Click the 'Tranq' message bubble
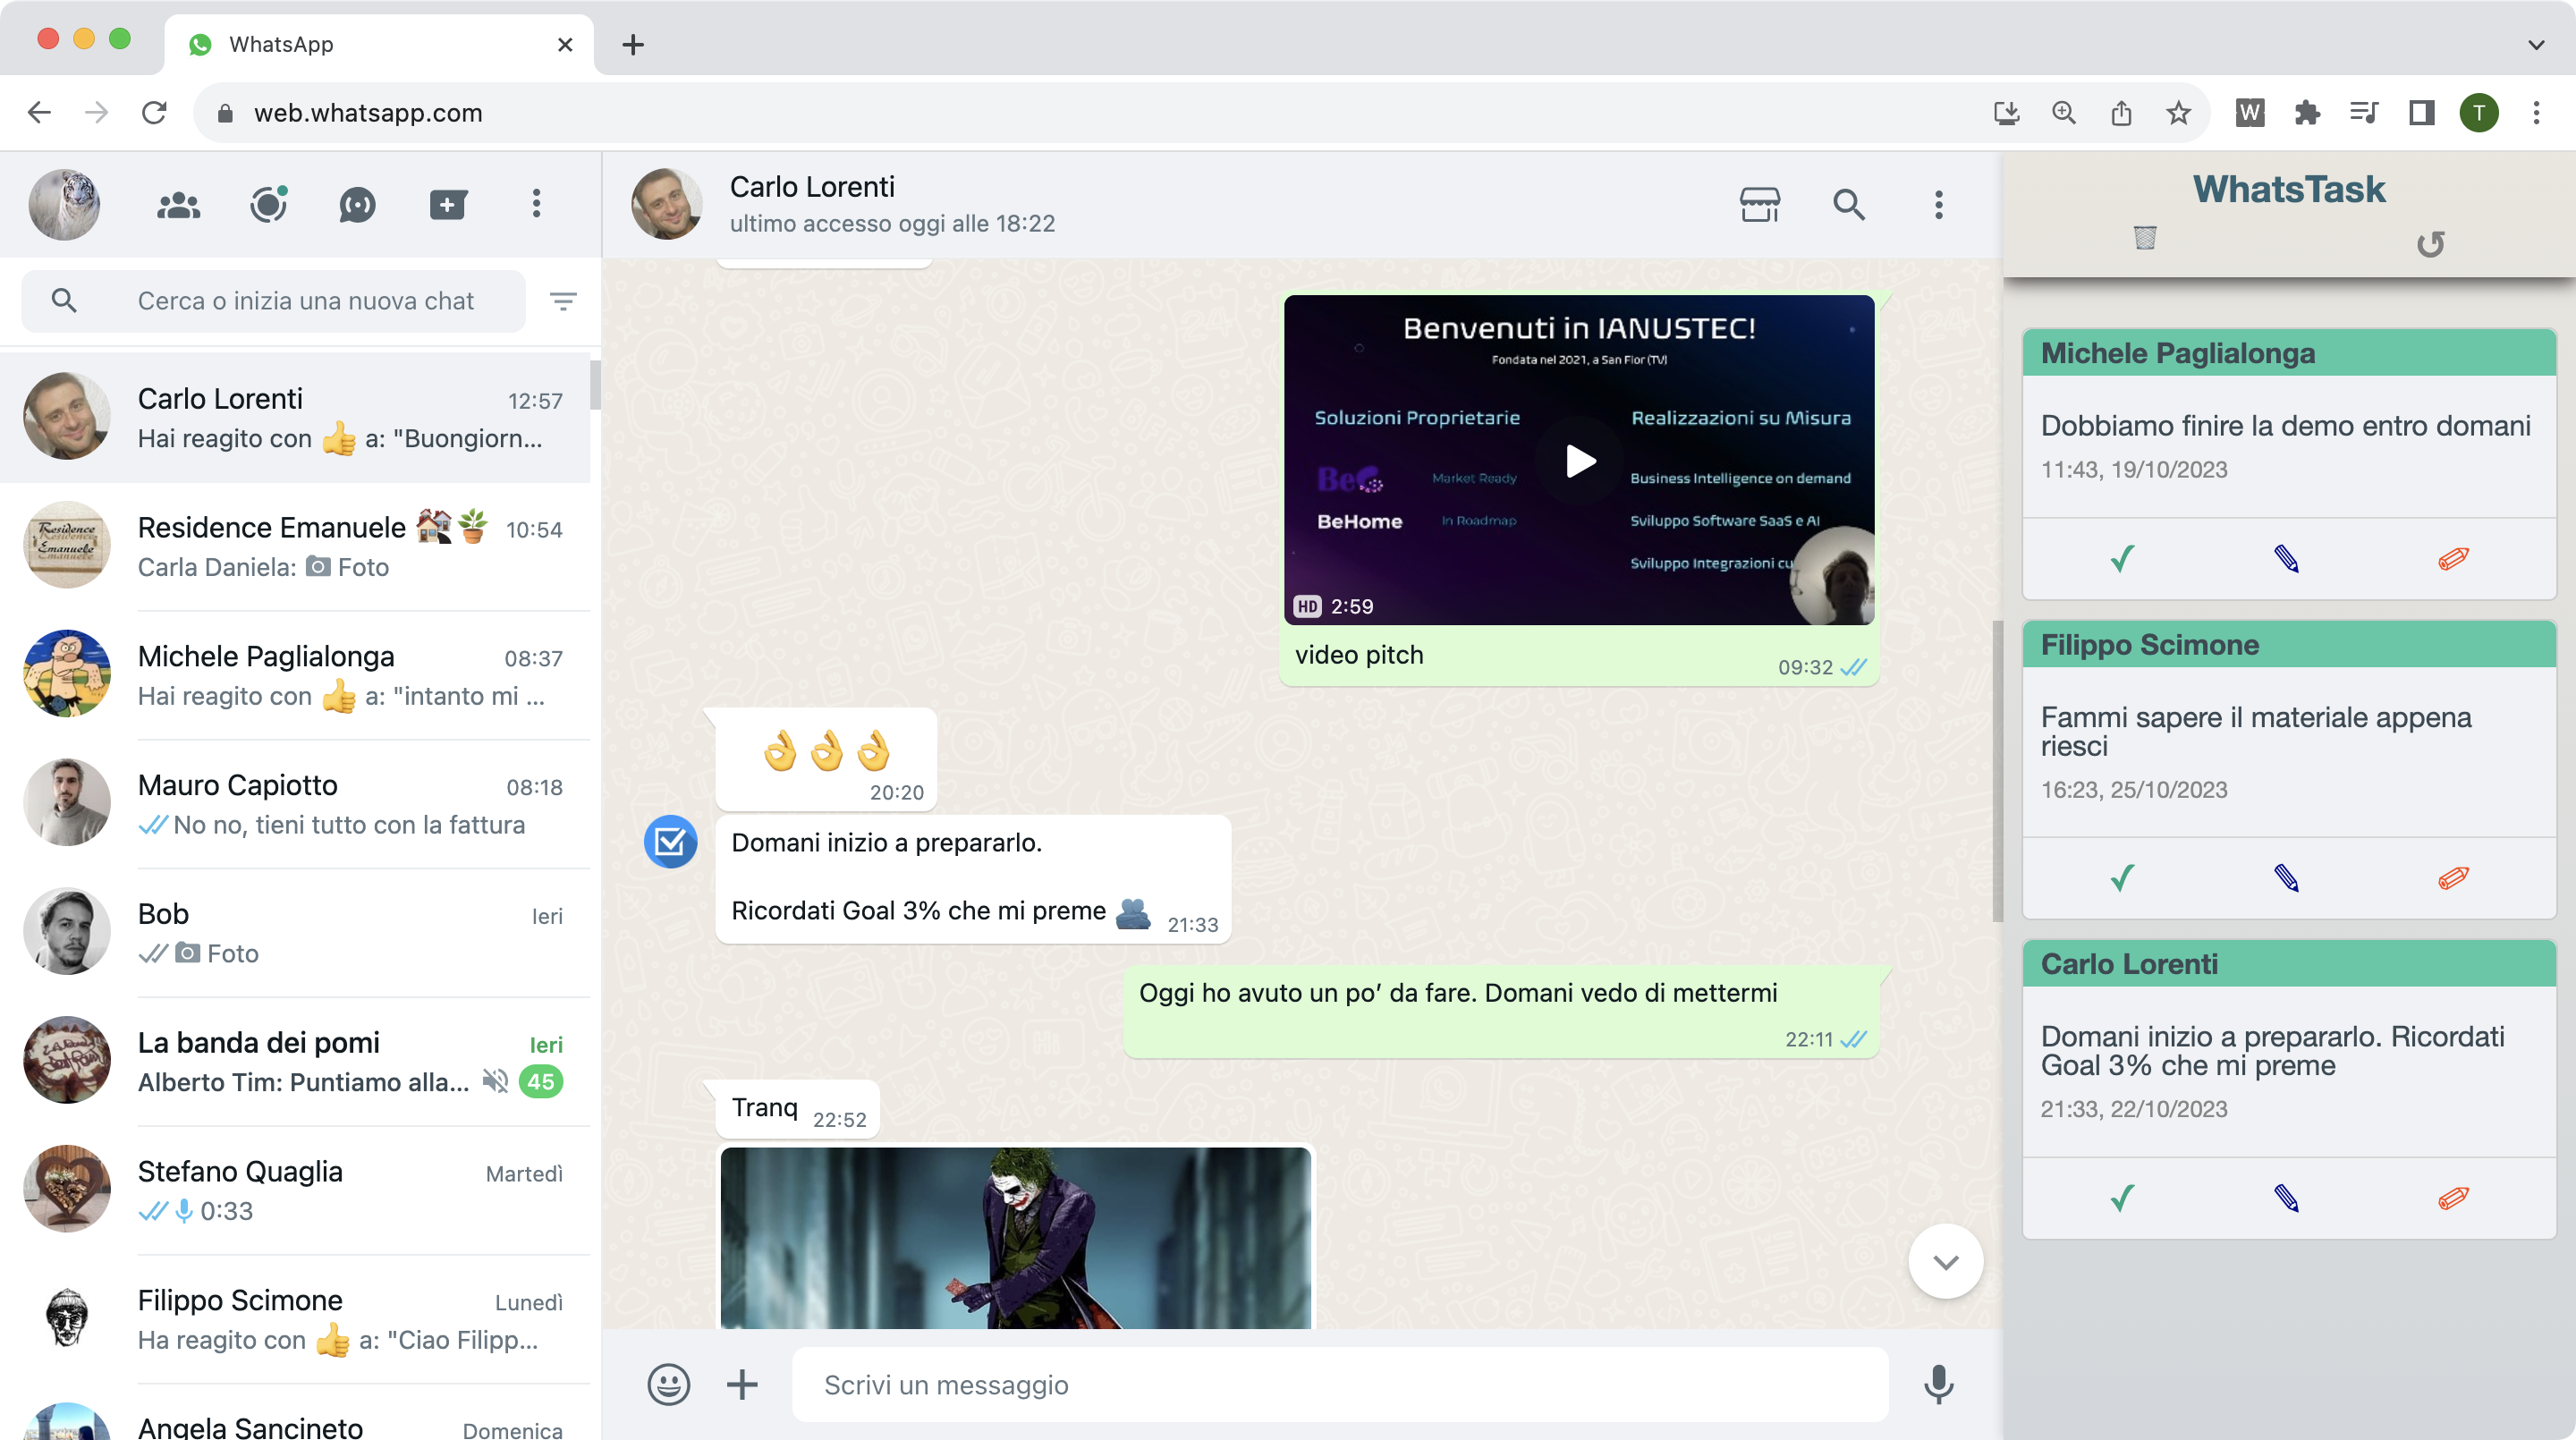Image resolution: width=2576 pixels, height=1440 pixels. 797,1109
